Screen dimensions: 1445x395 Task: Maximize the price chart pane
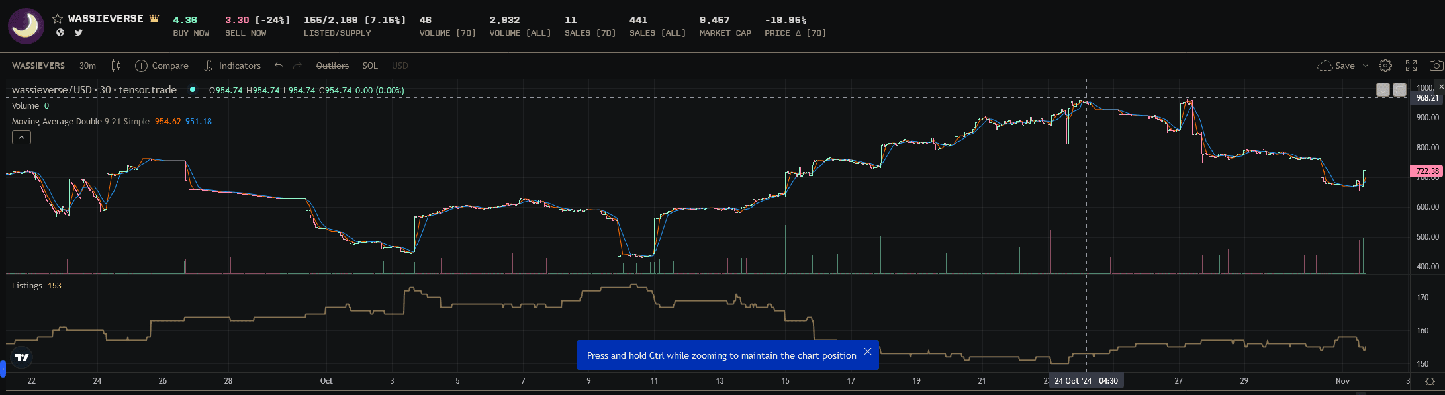pyautogui.click(x=1399, y=89)
